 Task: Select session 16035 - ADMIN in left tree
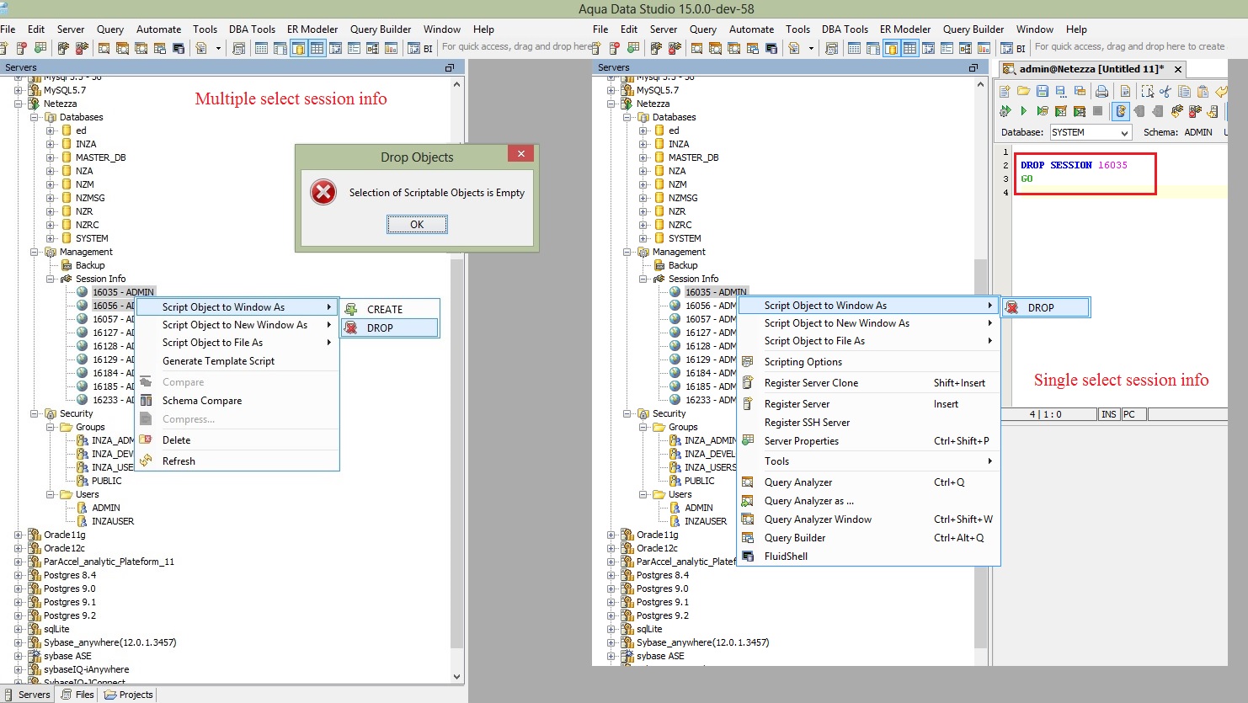click(x=123, y=292)
